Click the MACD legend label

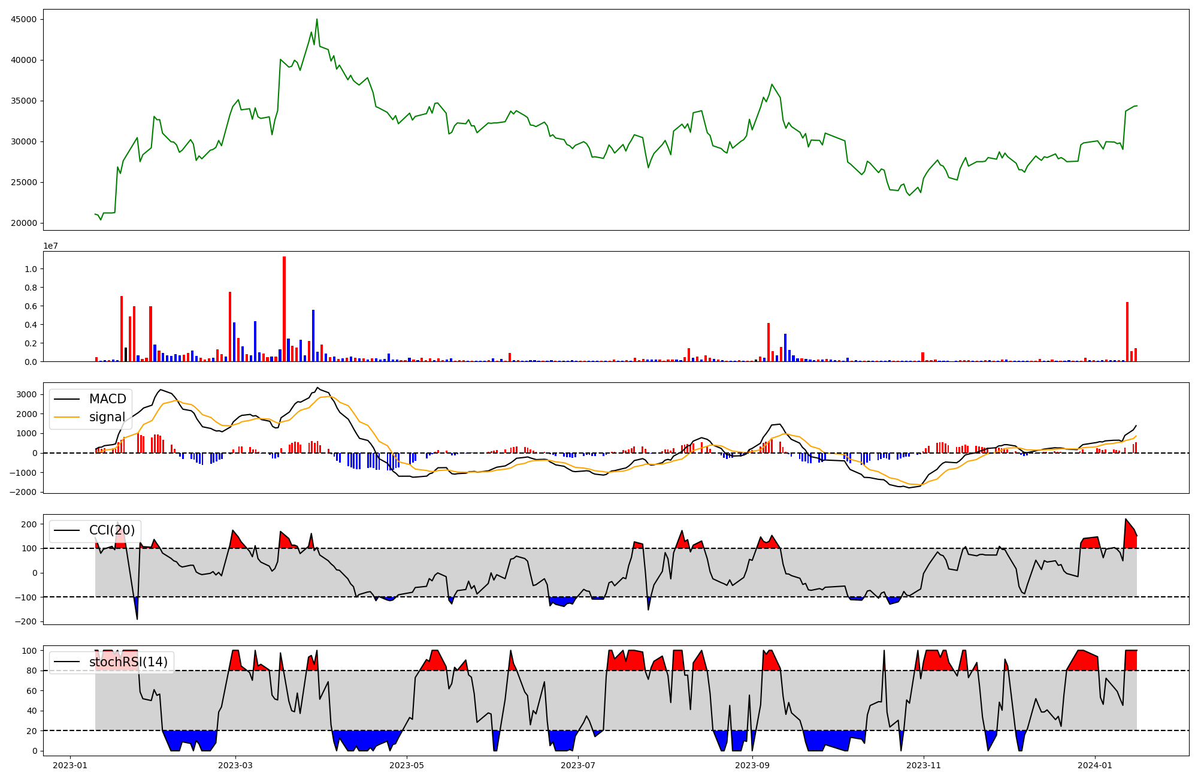click(107, 399)
